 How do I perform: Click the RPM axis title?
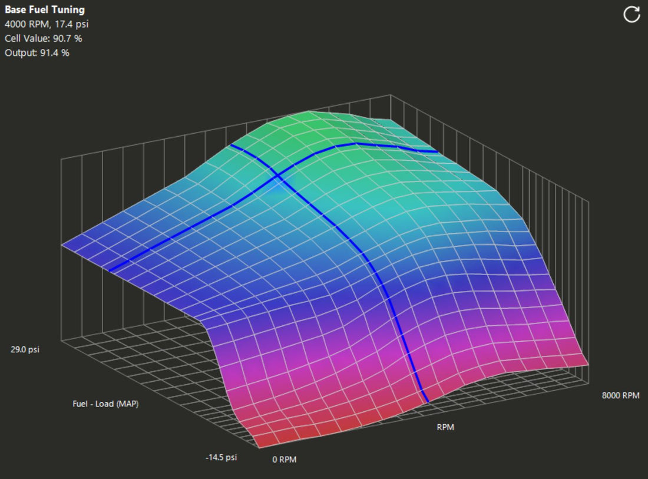(x=445, y=427)
